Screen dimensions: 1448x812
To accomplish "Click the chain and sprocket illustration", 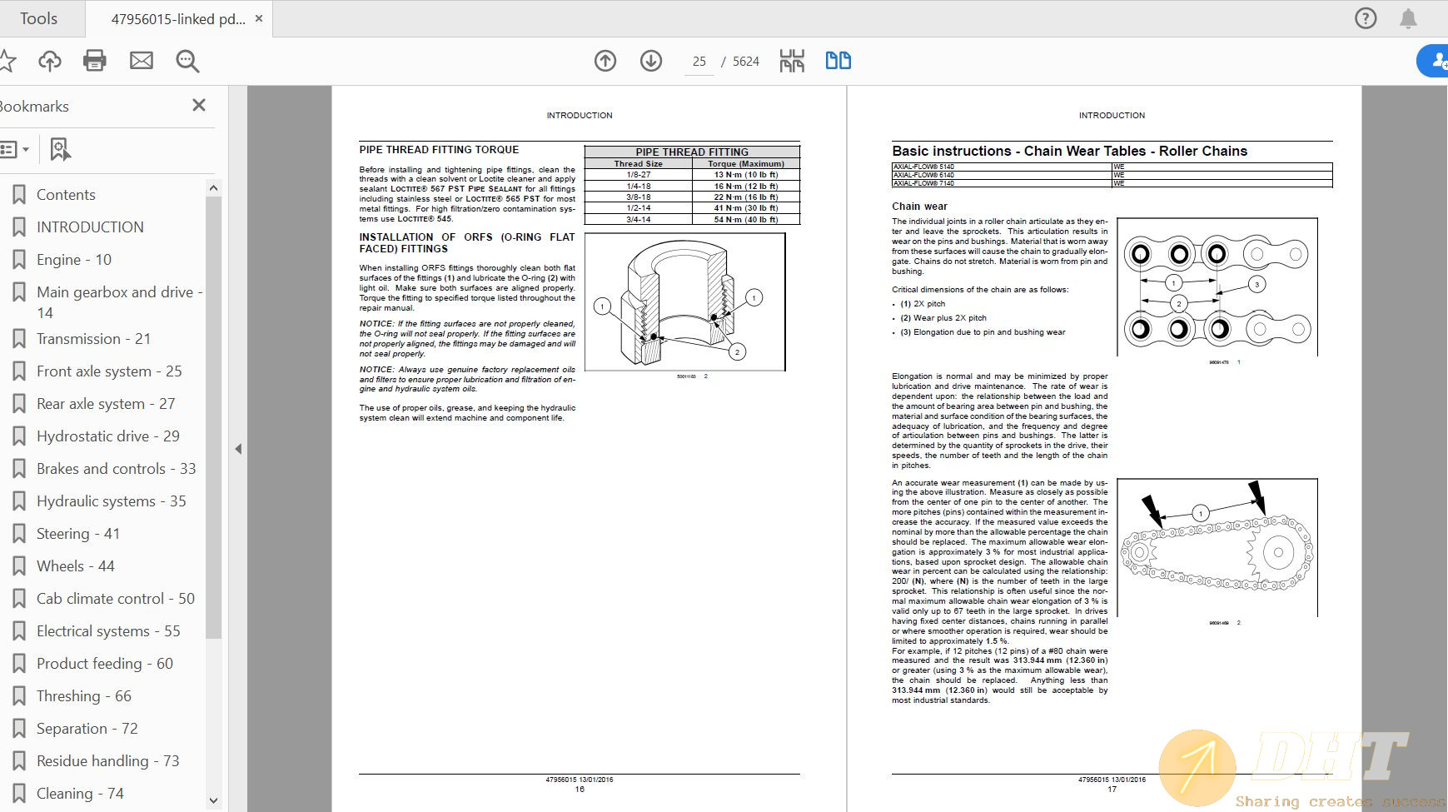I will pos(1217,548).
